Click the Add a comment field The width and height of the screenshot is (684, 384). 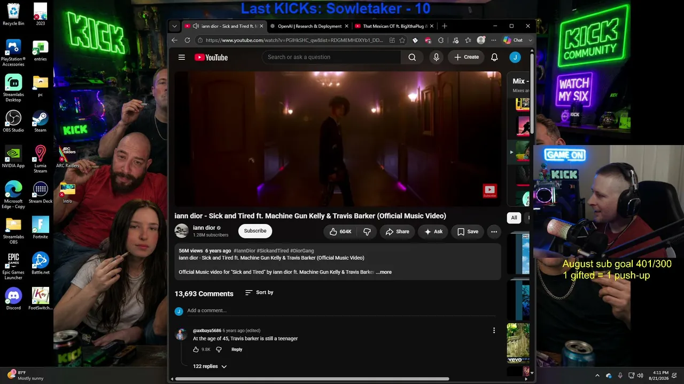click(341, 310)
